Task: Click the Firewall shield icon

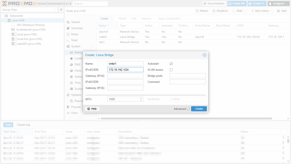Action: click(x=68, y=107)
